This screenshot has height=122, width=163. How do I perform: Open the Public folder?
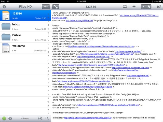tap(25, 37)
